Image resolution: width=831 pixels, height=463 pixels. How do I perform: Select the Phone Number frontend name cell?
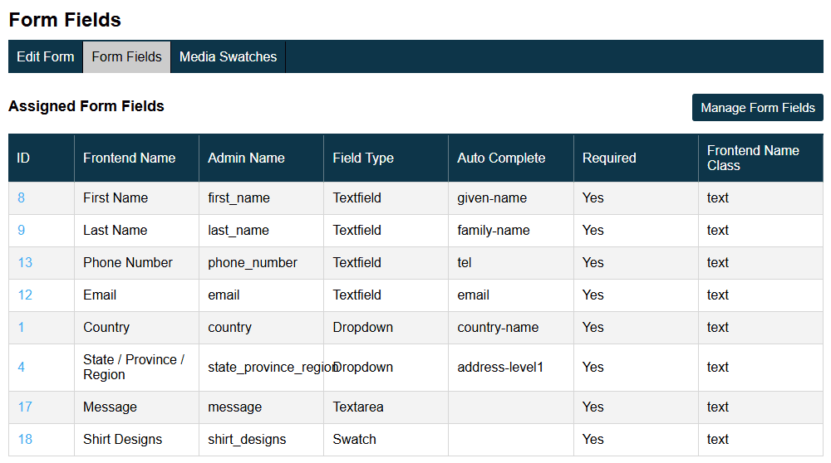tap(137, 262)
